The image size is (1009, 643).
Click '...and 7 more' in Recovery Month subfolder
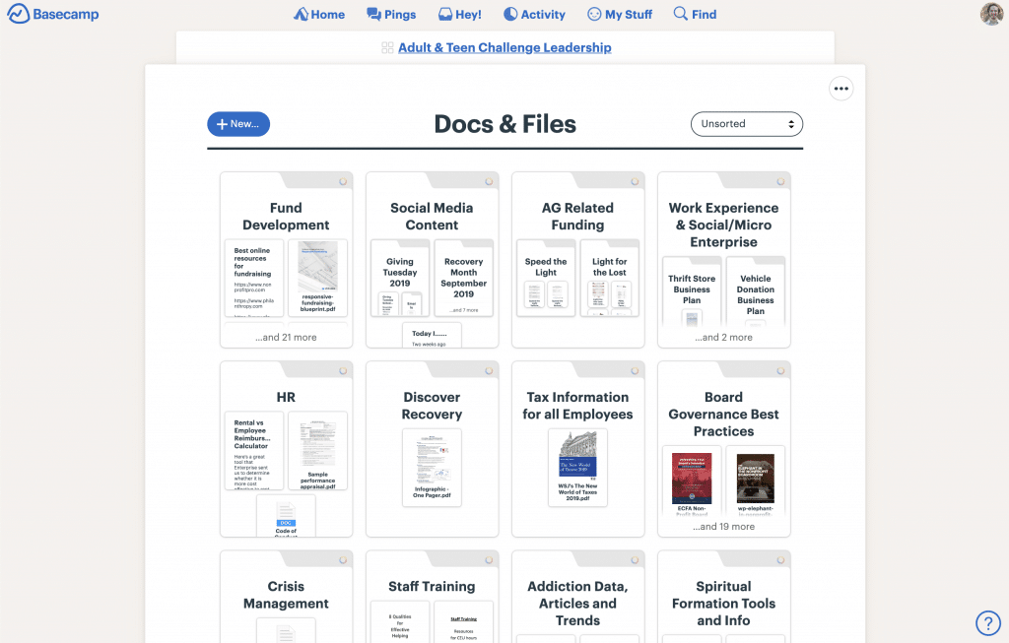click(x=463, y=310)
